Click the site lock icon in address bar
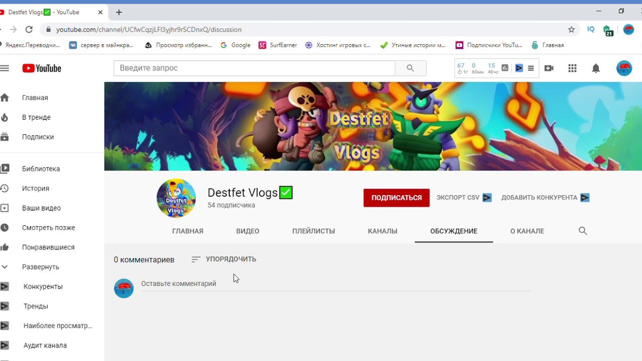642x361 pixels. 49,30
